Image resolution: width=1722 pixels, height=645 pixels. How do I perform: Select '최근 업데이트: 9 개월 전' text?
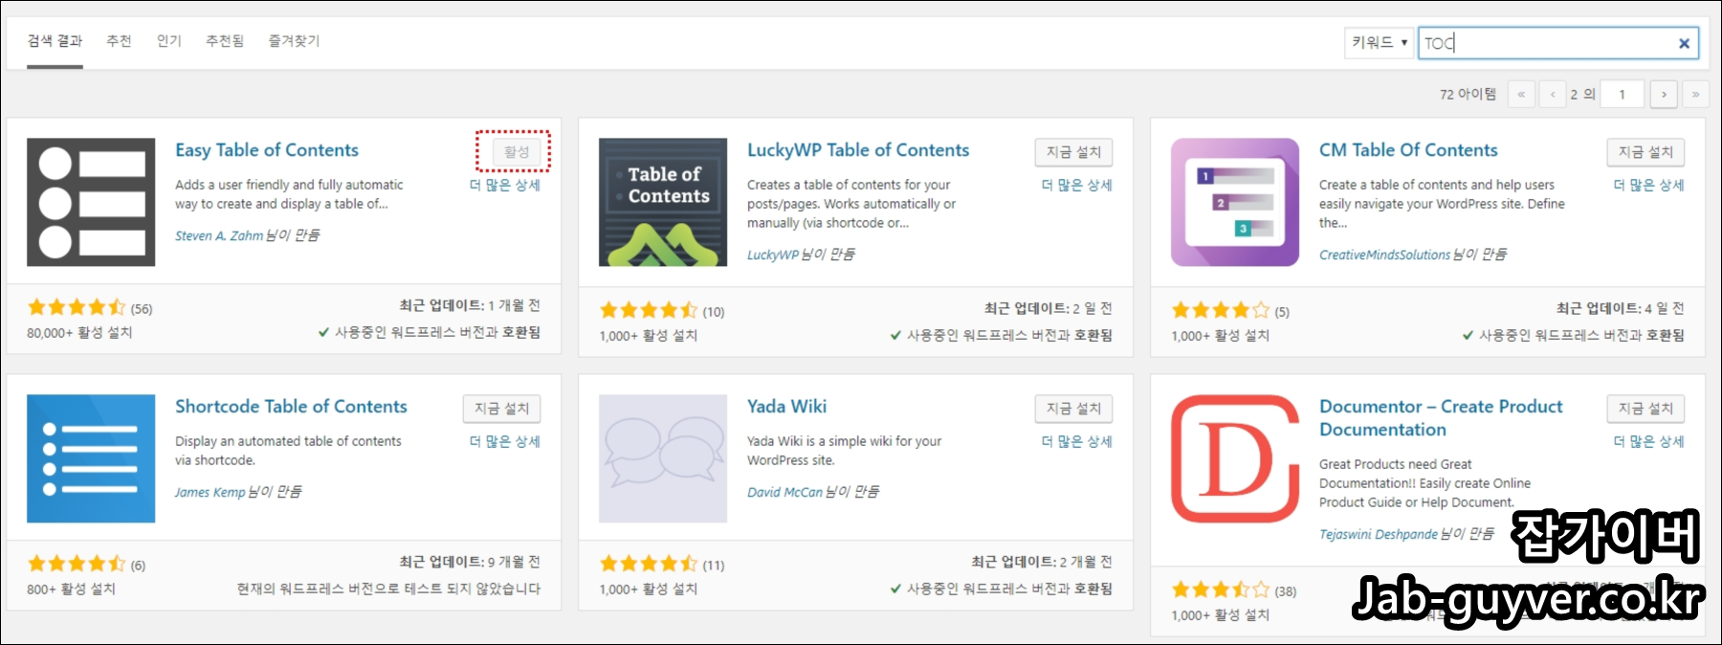pos(470,562)
